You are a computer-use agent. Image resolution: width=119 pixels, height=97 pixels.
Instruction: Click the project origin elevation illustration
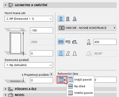pos(15,80)
